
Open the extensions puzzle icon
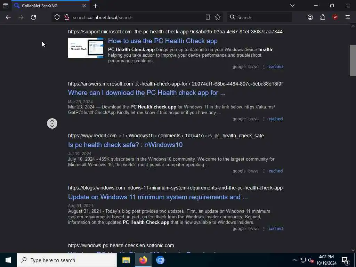click(x=323, y=17)
